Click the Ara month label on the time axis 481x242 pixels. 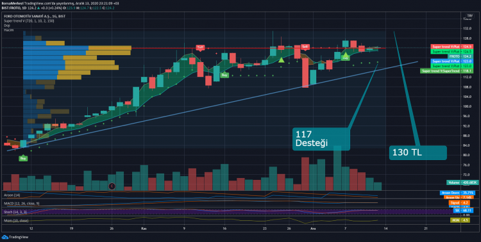point(313,229)
